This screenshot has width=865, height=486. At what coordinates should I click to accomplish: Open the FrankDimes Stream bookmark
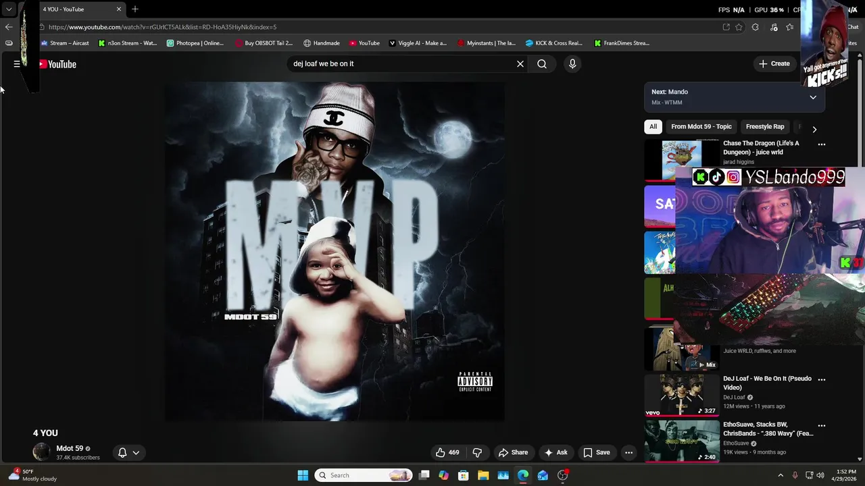tap(622, 43)
